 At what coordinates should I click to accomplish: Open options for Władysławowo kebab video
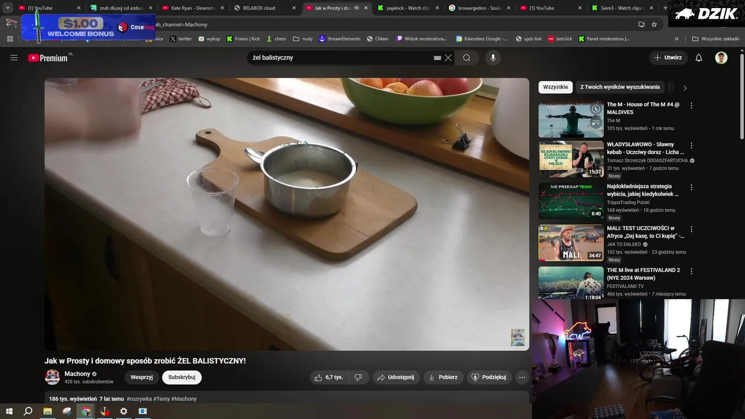[x=691, y=145]
